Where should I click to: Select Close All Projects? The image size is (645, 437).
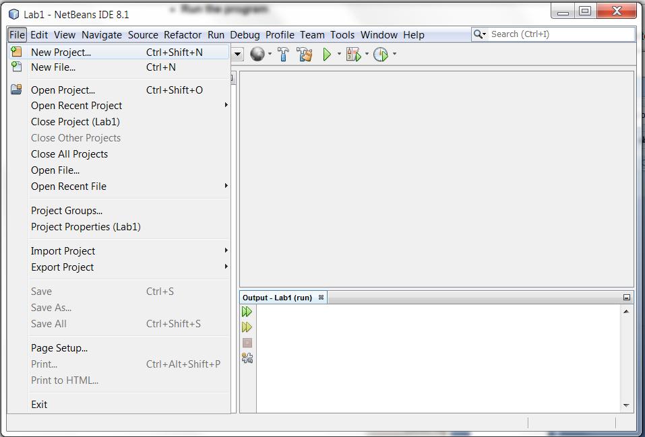point(119,154)
